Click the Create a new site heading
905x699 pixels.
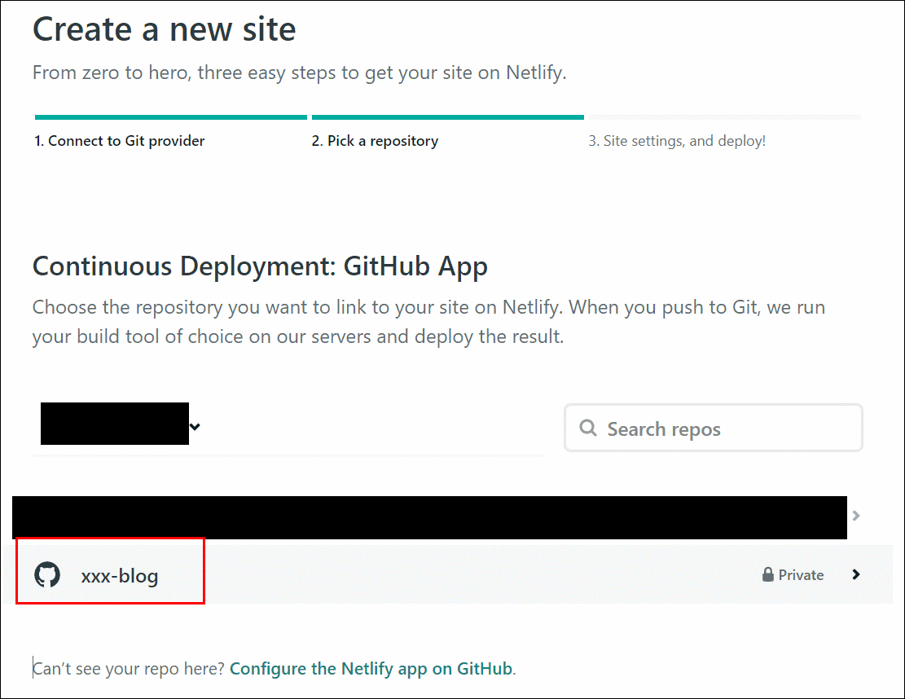click(164, 29)
